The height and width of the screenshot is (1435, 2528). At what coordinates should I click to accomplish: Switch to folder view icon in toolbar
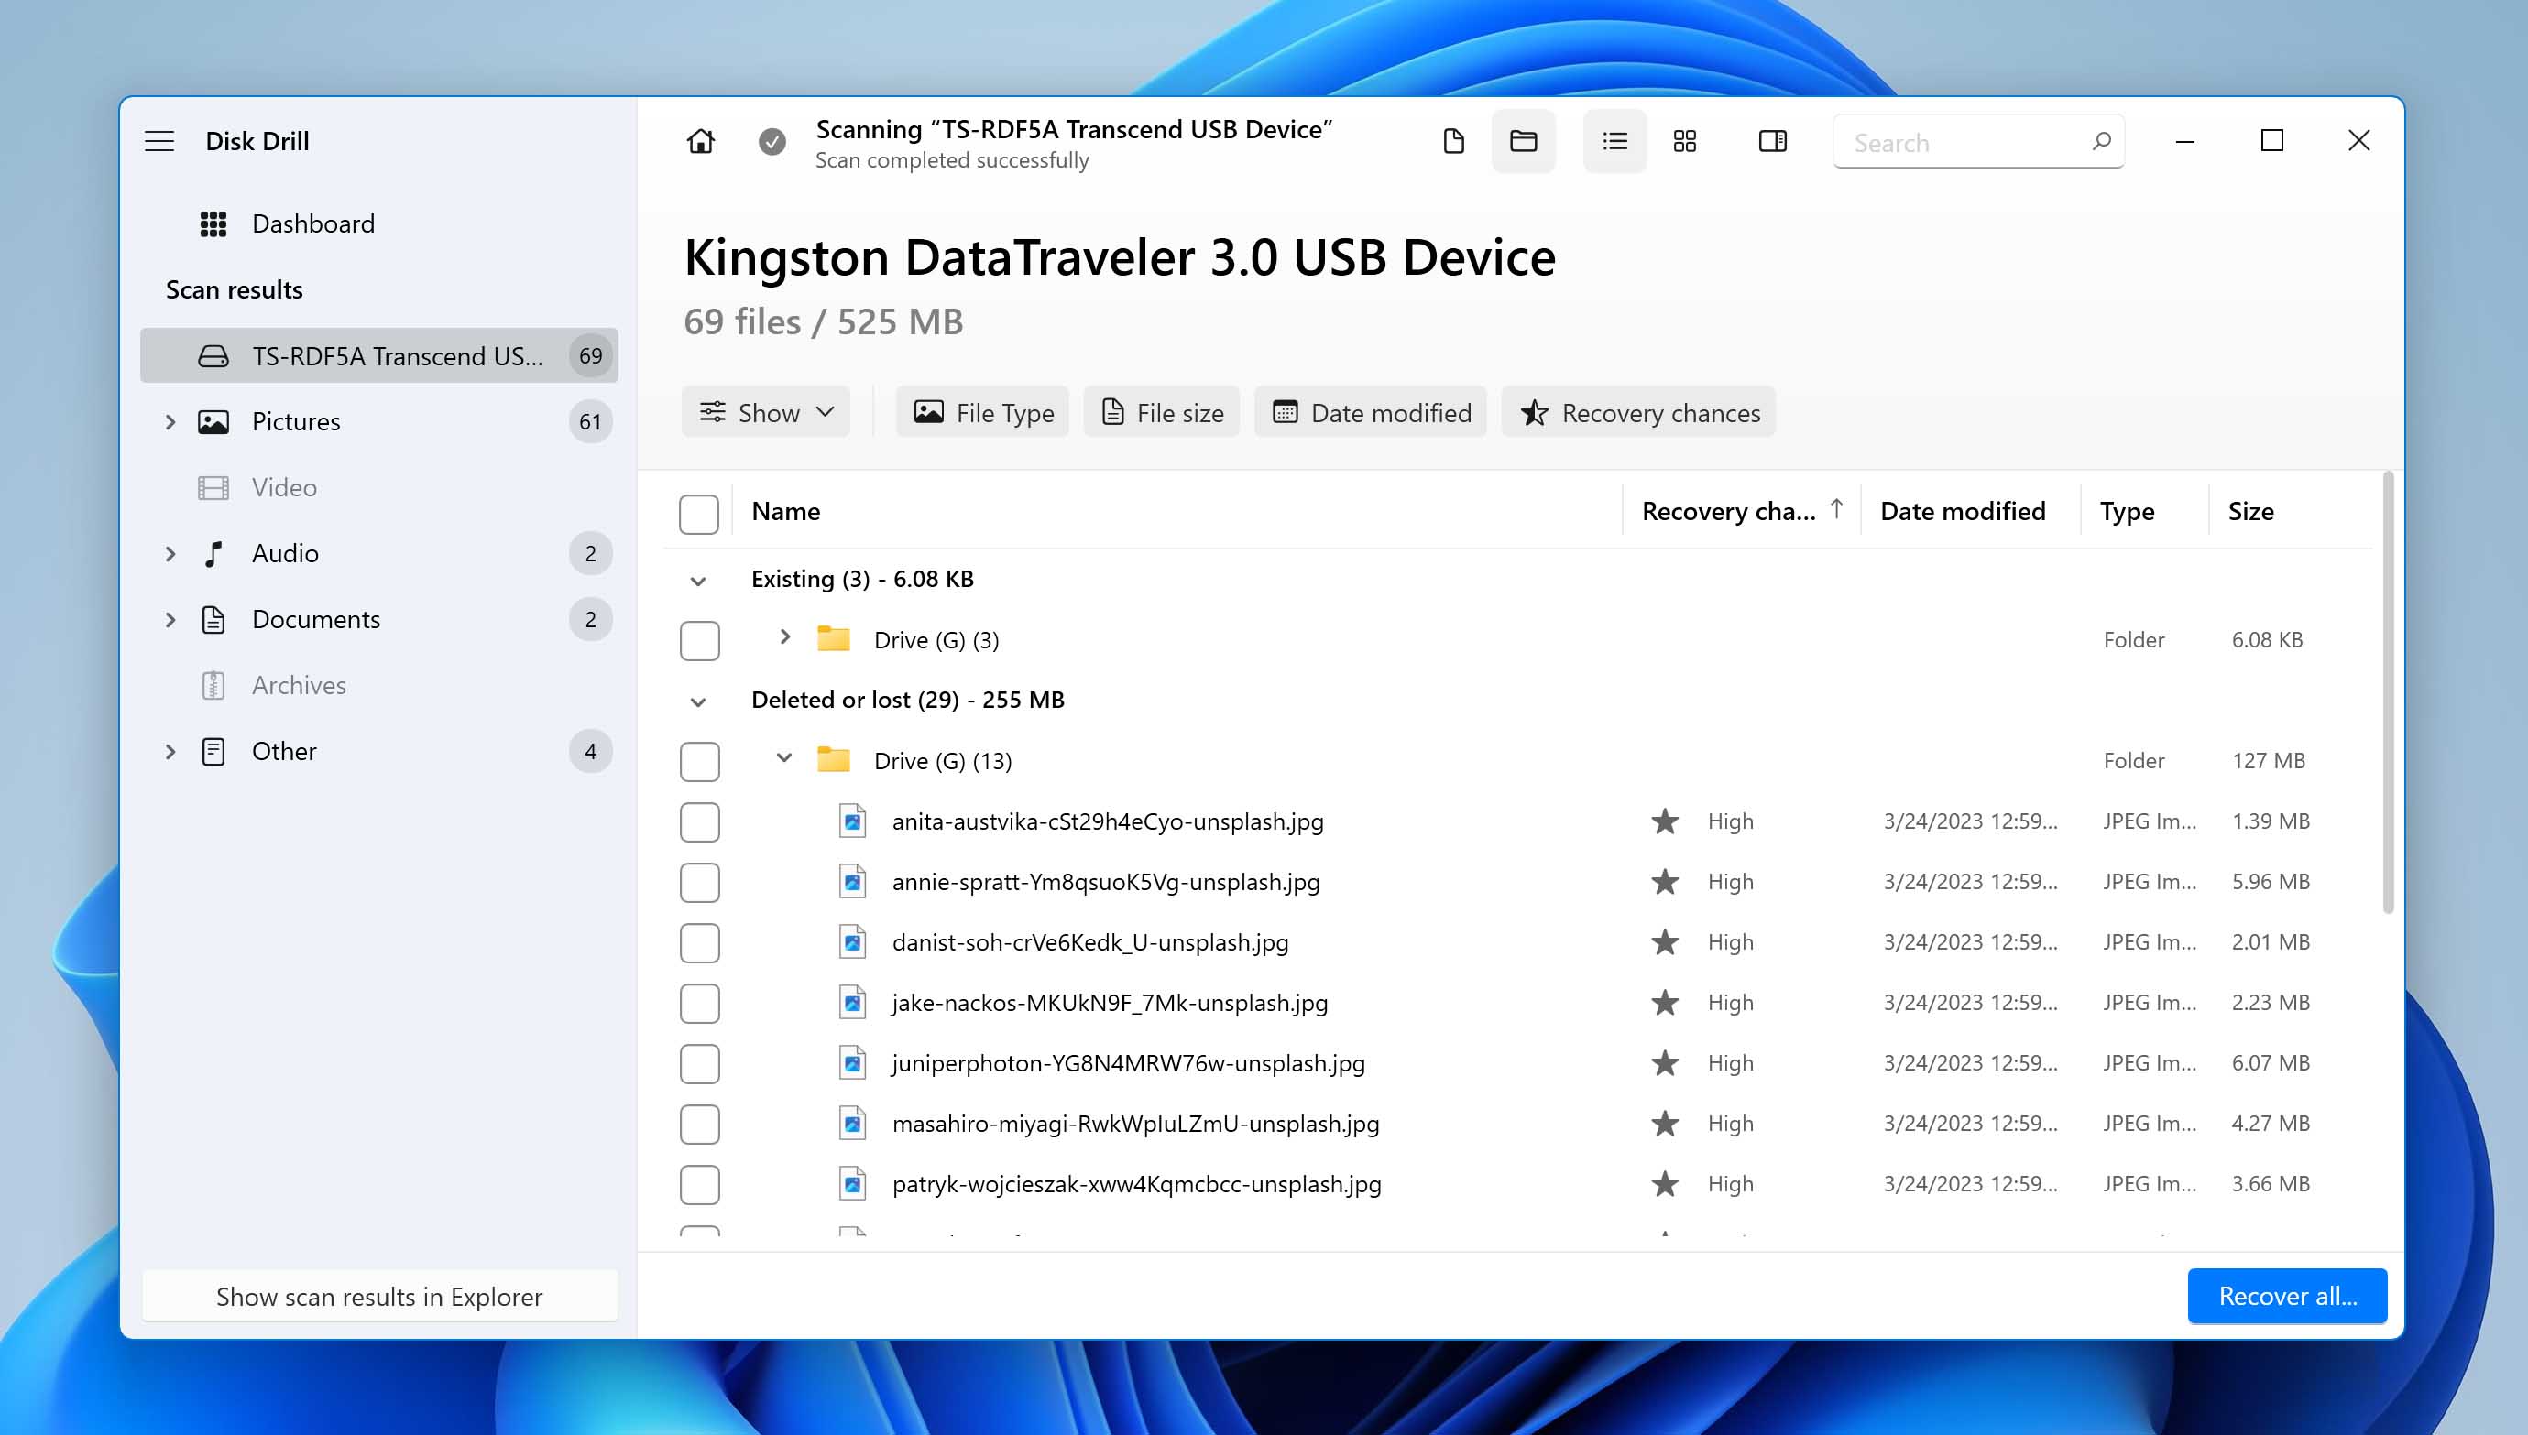1524,141
